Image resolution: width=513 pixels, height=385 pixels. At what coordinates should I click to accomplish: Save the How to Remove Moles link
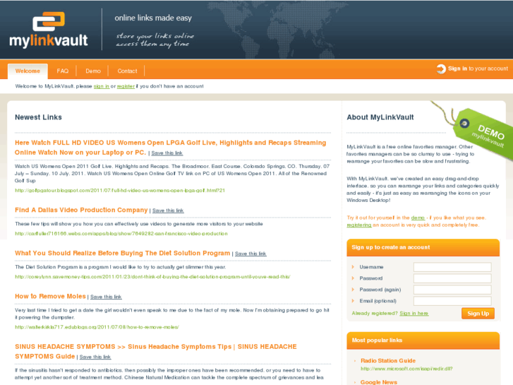tap(106, 297)
